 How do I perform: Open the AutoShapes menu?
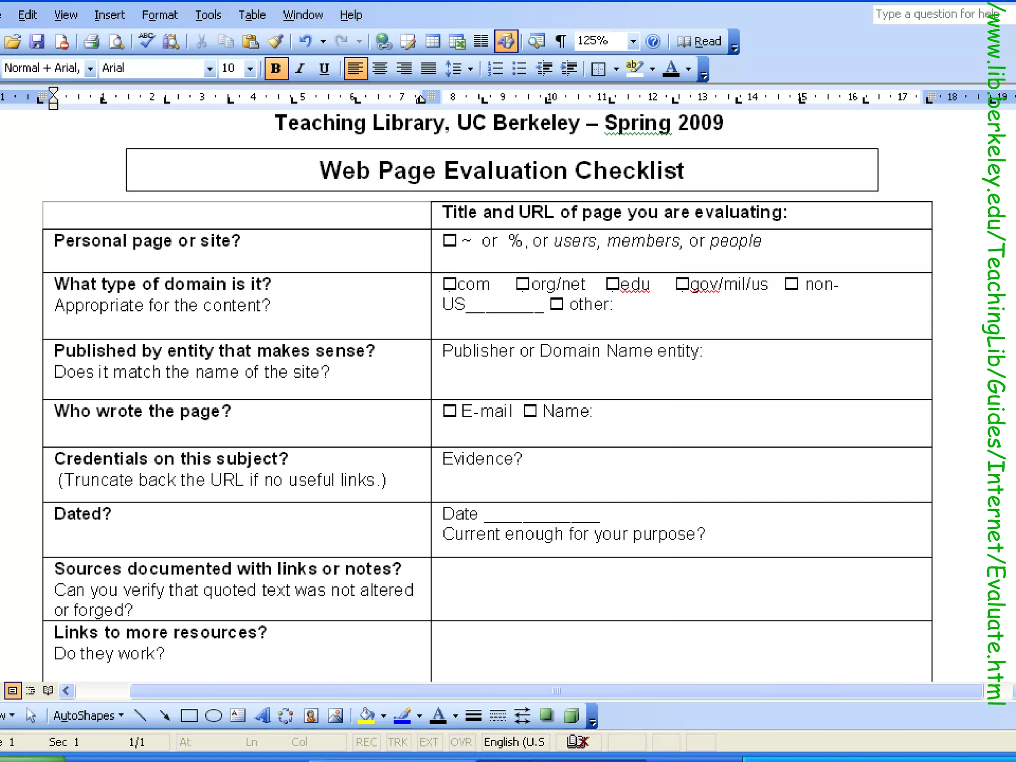coord(88,715)
